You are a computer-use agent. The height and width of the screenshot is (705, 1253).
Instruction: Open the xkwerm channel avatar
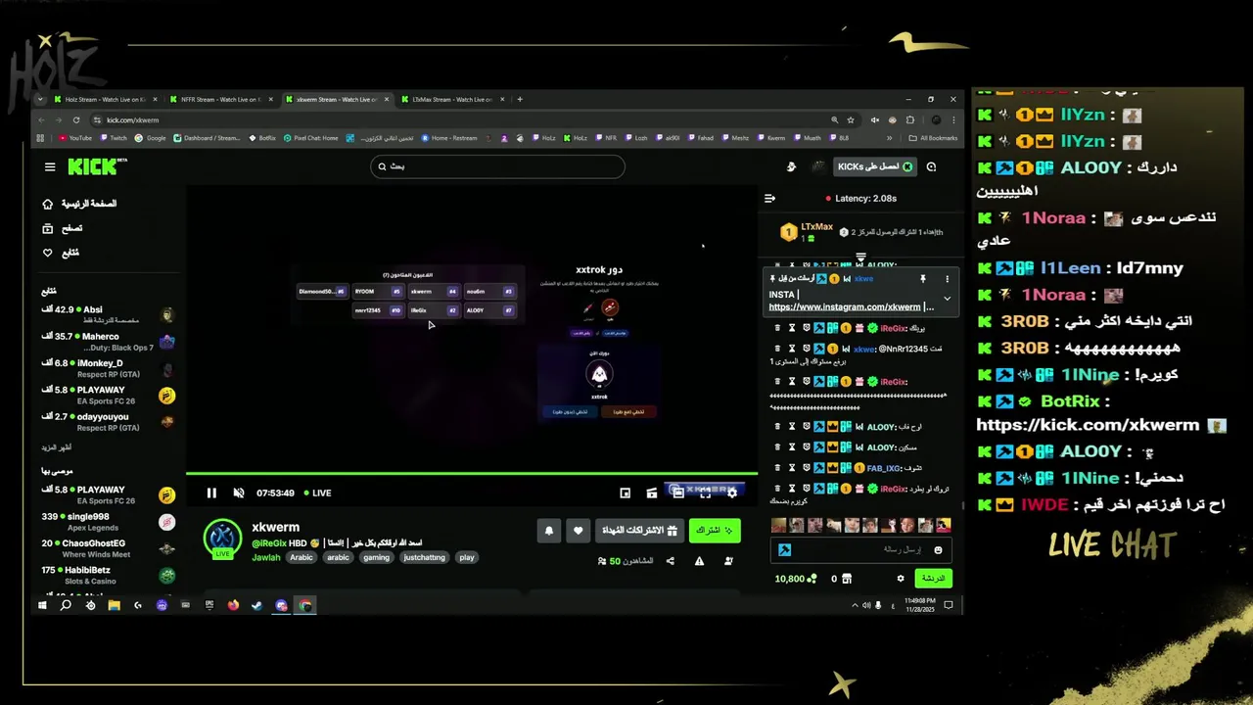tap(222, 539)
